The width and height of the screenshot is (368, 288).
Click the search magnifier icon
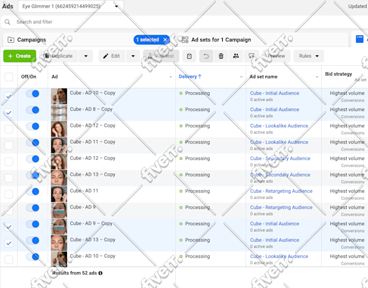(8, 22)
